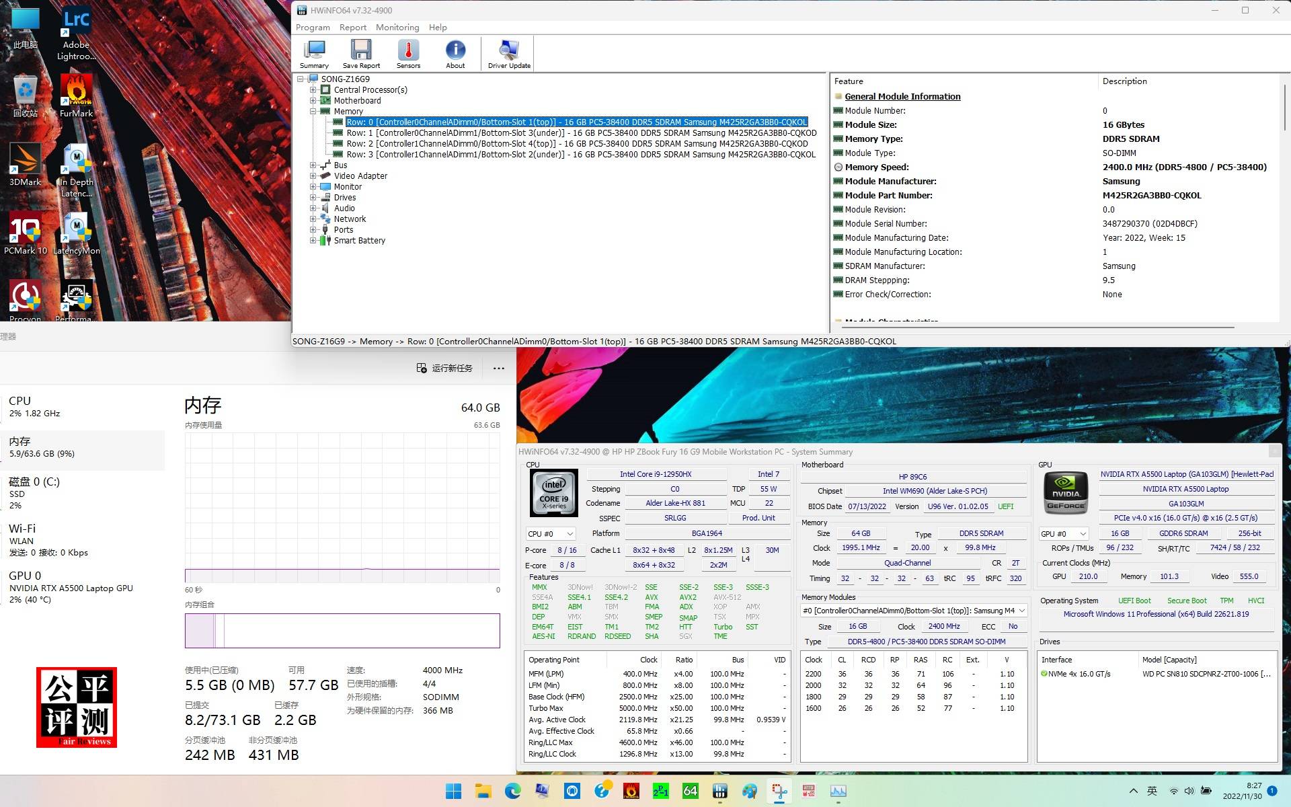This screenshot has width=1291, height=807.
Task: Click Save Report in HWiNFO toolbar
Action: pos(361,53)
